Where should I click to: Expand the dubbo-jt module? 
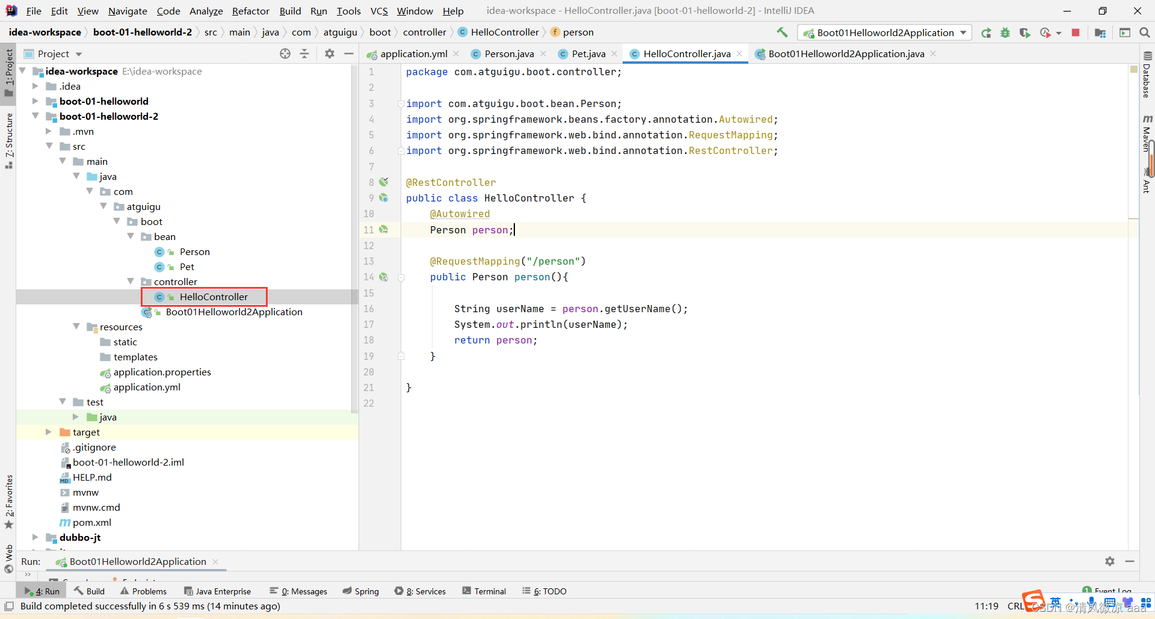tap(35, 537)
